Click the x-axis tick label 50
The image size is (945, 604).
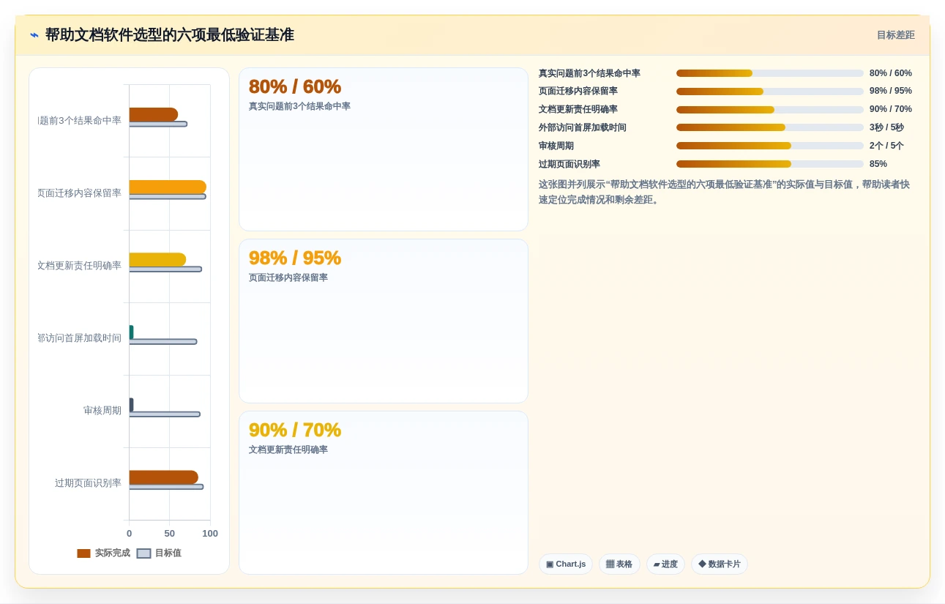coord(170,534)
